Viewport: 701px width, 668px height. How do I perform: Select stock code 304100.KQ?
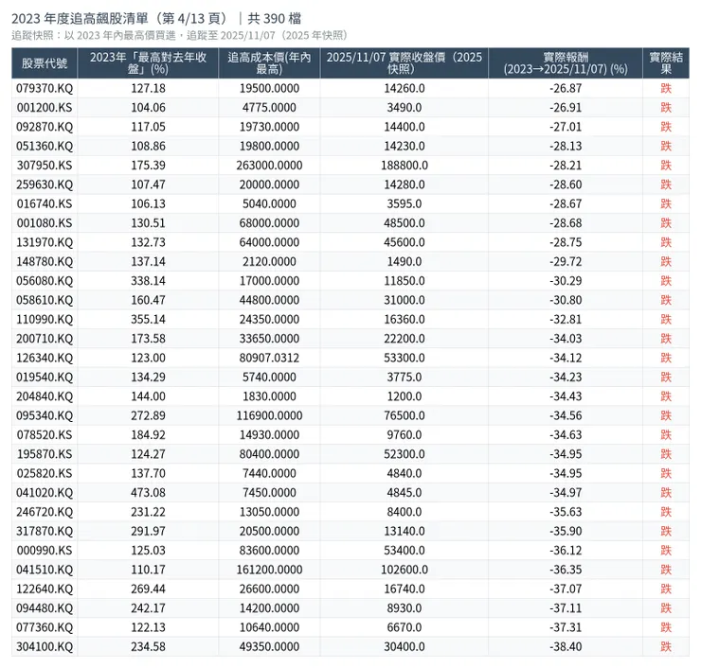tap(45, 646)
